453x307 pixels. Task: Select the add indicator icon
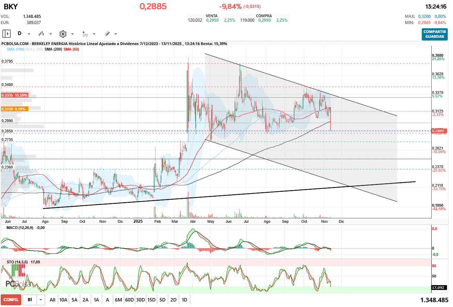click(85, 34)
